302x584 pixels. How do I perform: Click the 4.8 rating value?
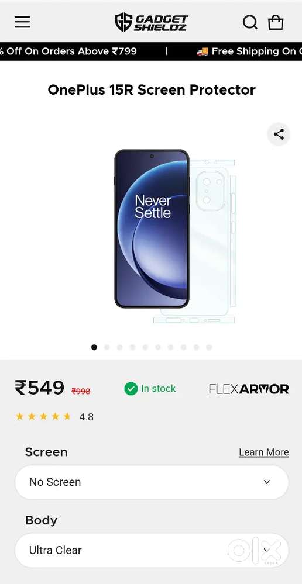(87, 417)
